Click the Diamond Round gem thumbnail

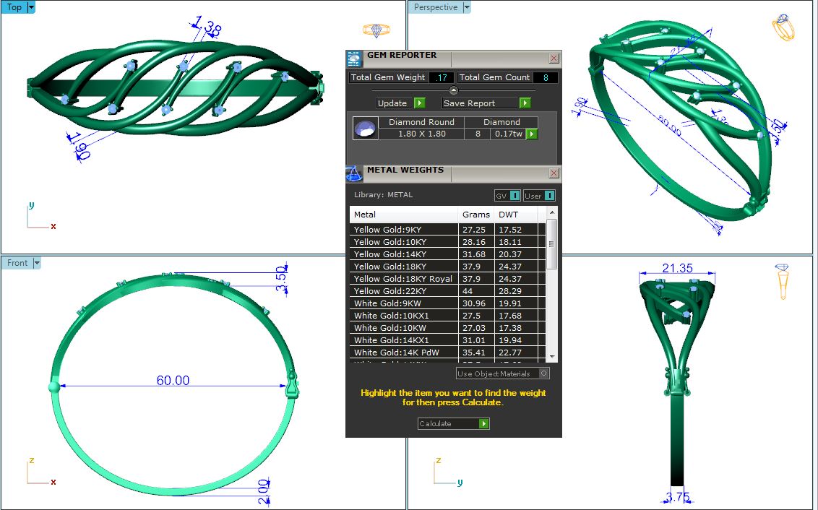[365, 129]
